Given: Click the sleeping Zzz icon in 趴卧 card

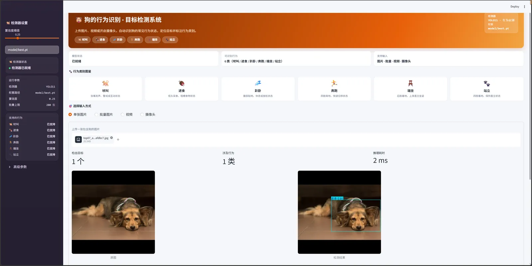Looking at the screenshot, I should (x=258, y=83).
